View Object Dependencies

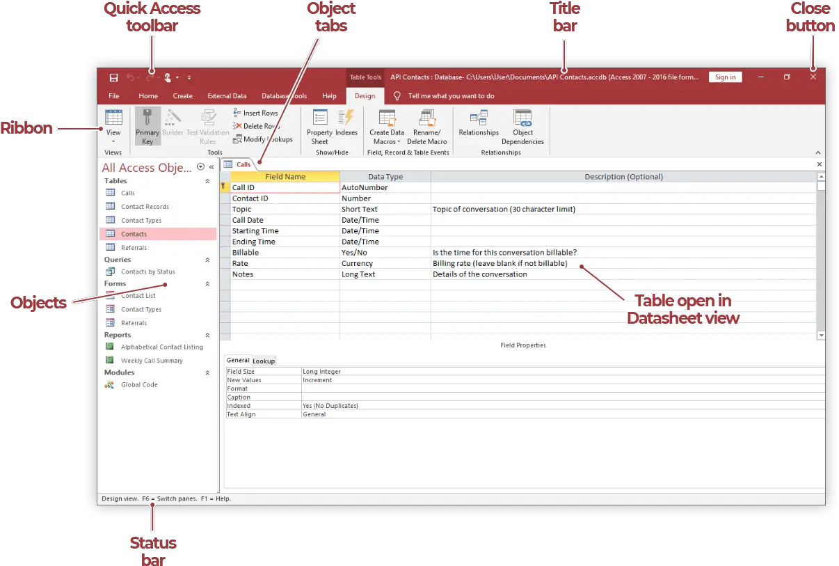tap(522, 127)
